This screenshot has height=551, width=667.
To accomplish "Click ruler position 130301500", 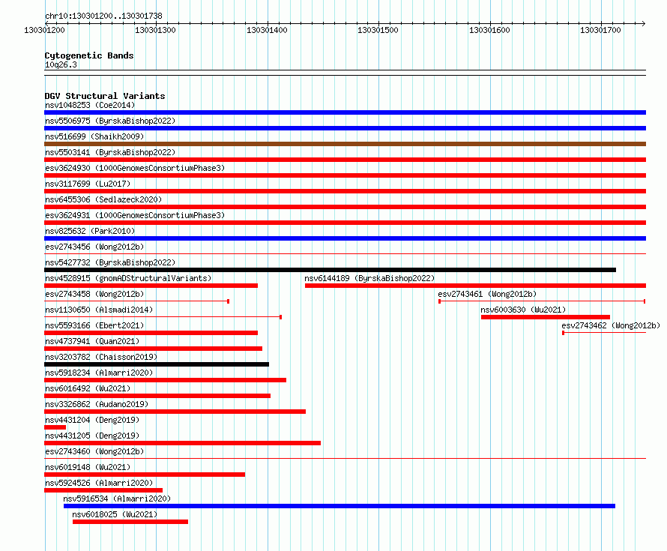I will pyautogui.click(x=378, y=30).
